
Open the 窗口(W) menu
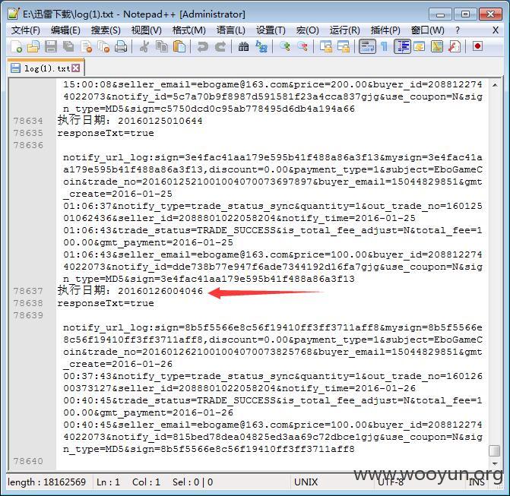[427, 30]
